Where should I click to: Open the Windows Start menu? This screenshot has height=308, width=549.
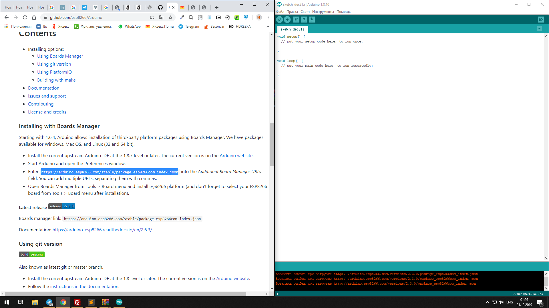point(7,302)
